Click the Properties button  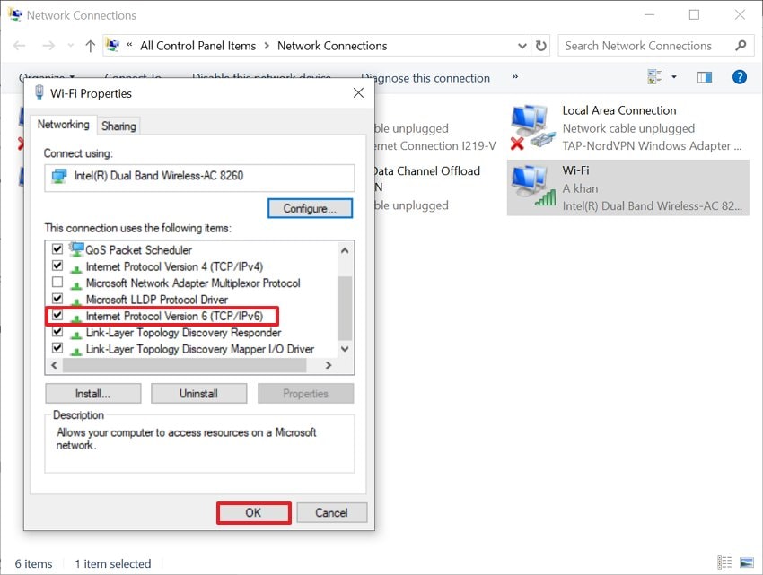point(305,394)
